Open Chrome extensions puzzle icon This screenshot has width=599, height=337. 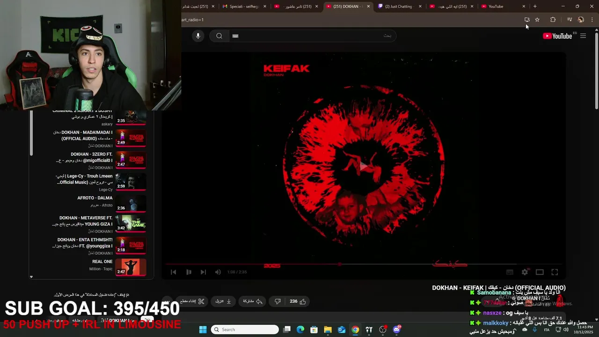[553, 20]
